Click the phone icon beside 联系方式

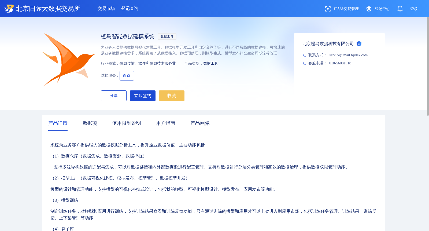click(x=304, y=56)
